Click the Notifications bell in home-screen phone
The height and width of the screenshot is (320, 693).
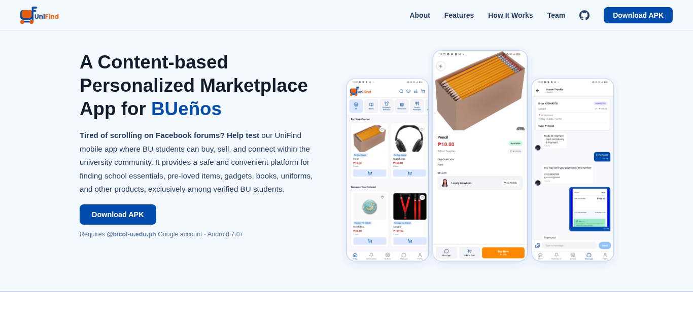click(x=371, y=256)
